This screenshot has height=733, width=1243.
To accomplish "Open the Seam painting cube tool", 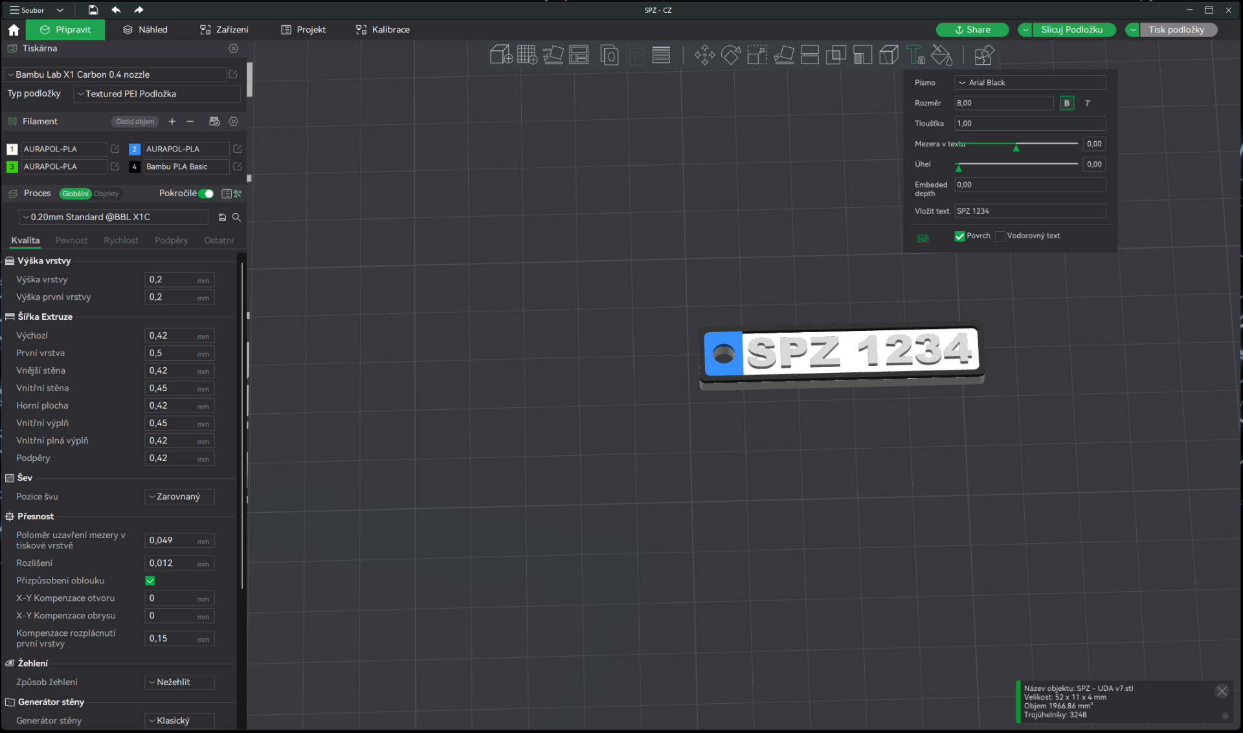I will pyautogui.click(x=889, y=55).
